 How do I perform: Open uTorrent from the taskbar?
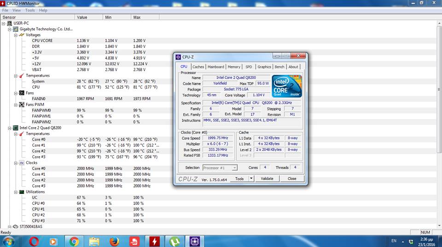(174, 241)
